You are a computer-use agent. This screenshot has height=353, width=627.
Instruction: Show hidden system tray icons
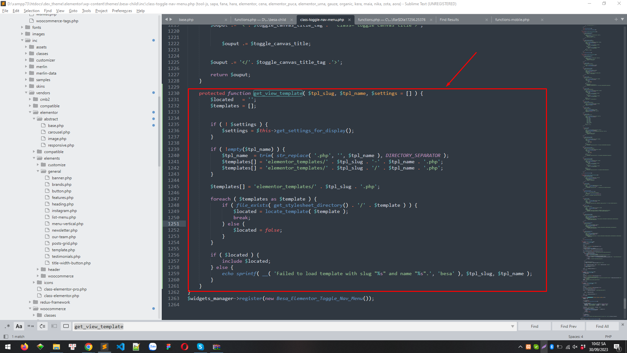click(520, 347)
